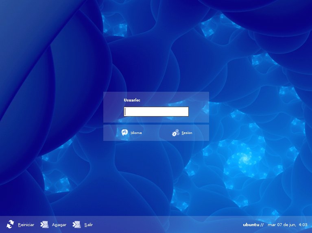This screenshot has height=233, width=312.
Task: Click login panel area right of Usuario label
Action: pos(175,100)
